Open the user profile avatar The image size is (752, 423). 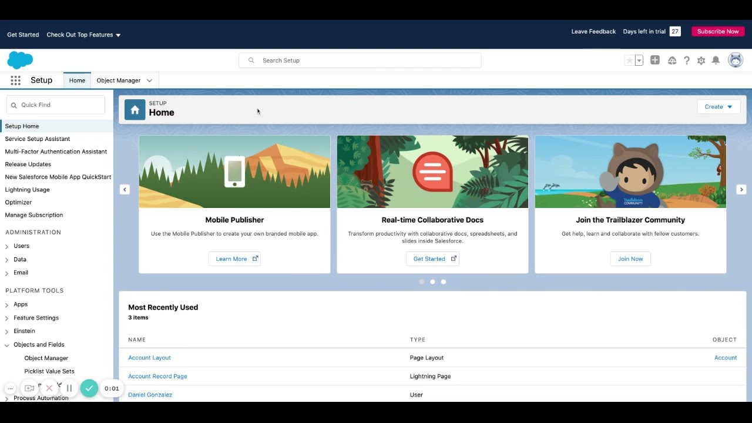point(736,60)
